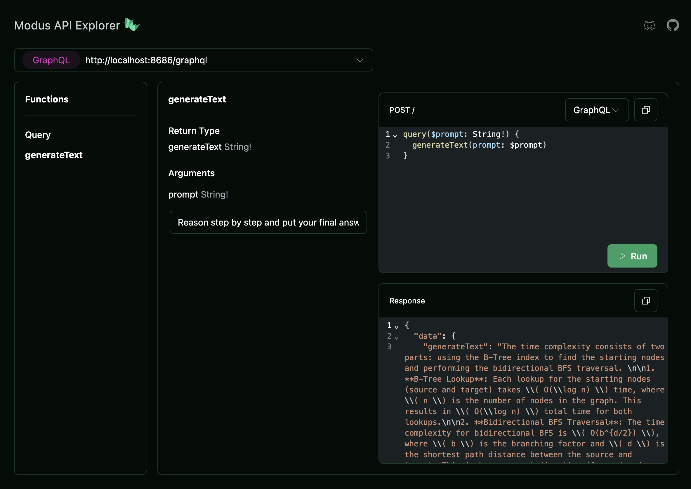This screenshot has height=489, width=691.
Task: Open the GitHub icon in the header
Action: pos(673,25)
